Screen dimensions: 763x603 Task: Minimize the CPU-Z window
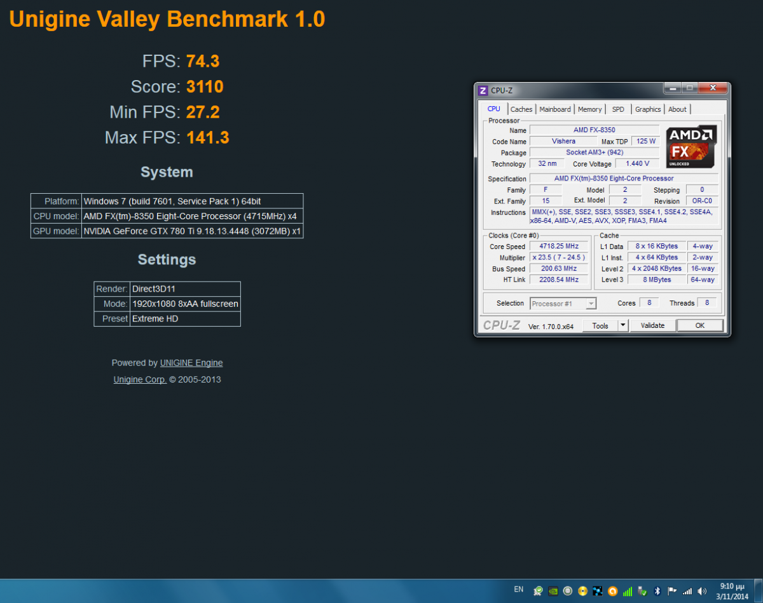coord(673,88)
